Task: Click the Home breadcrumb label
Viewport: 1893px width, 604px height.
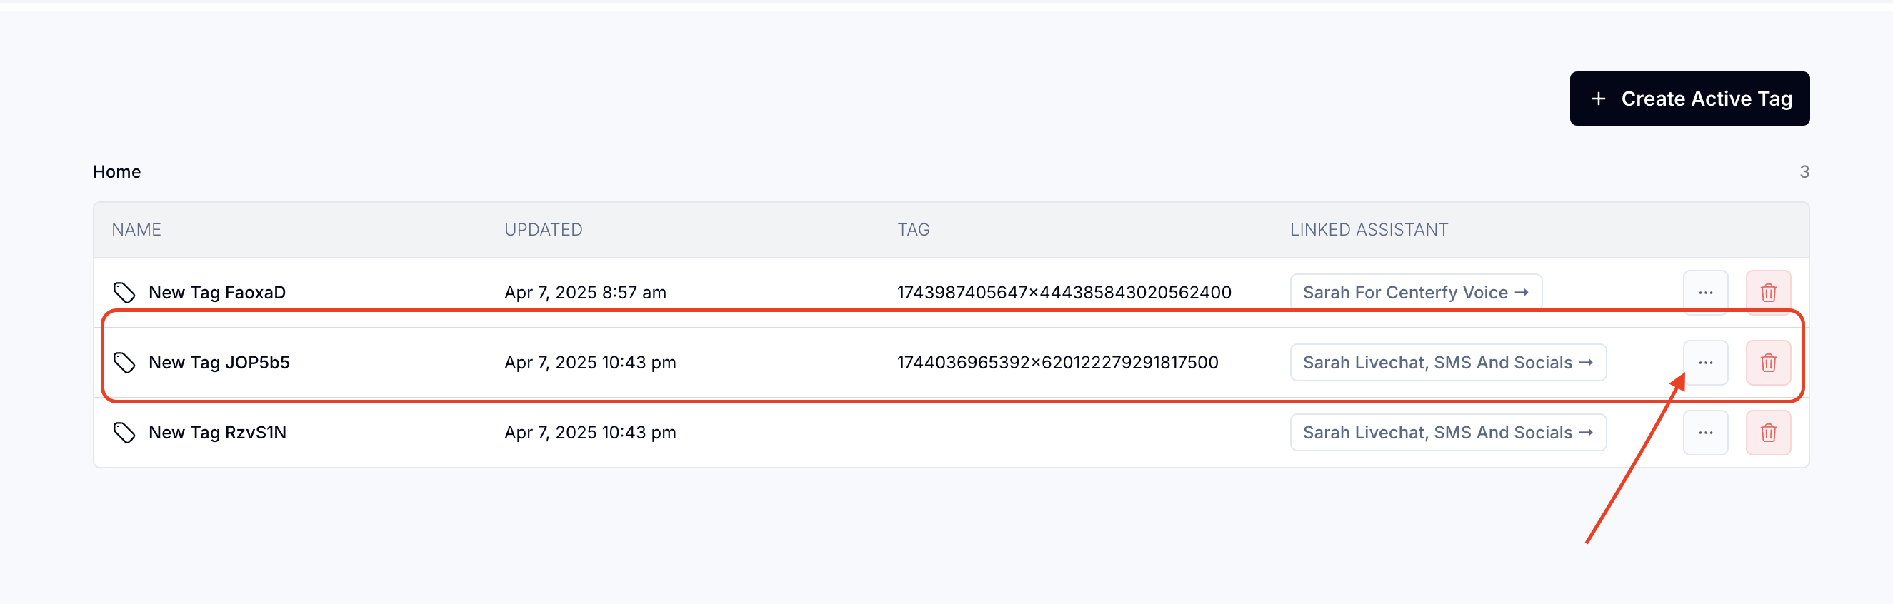Action: tap(117, 171)
